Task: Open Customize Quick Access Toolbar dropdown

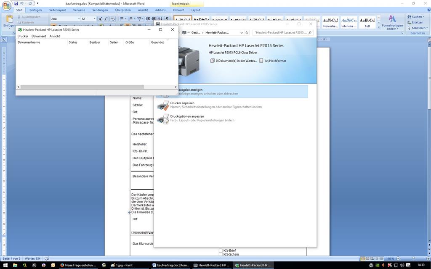Action: click(37, 3)
